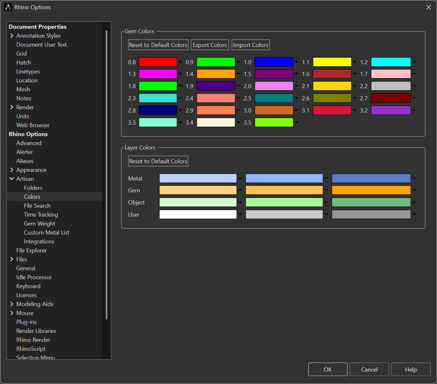Select Render Libraries in the tree
This screenshot has height=384, width=437.
pos(36,331)
